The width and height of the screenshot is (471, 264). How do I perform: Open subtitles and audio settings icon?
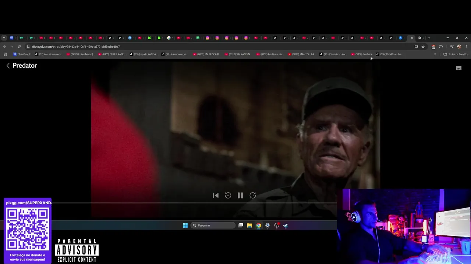click(458, 68)
